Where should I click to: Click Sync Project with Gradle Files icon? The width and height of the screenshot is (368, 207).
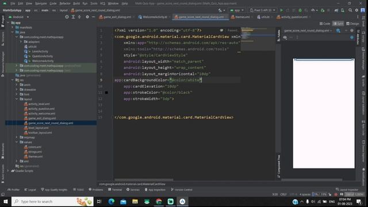336,10
